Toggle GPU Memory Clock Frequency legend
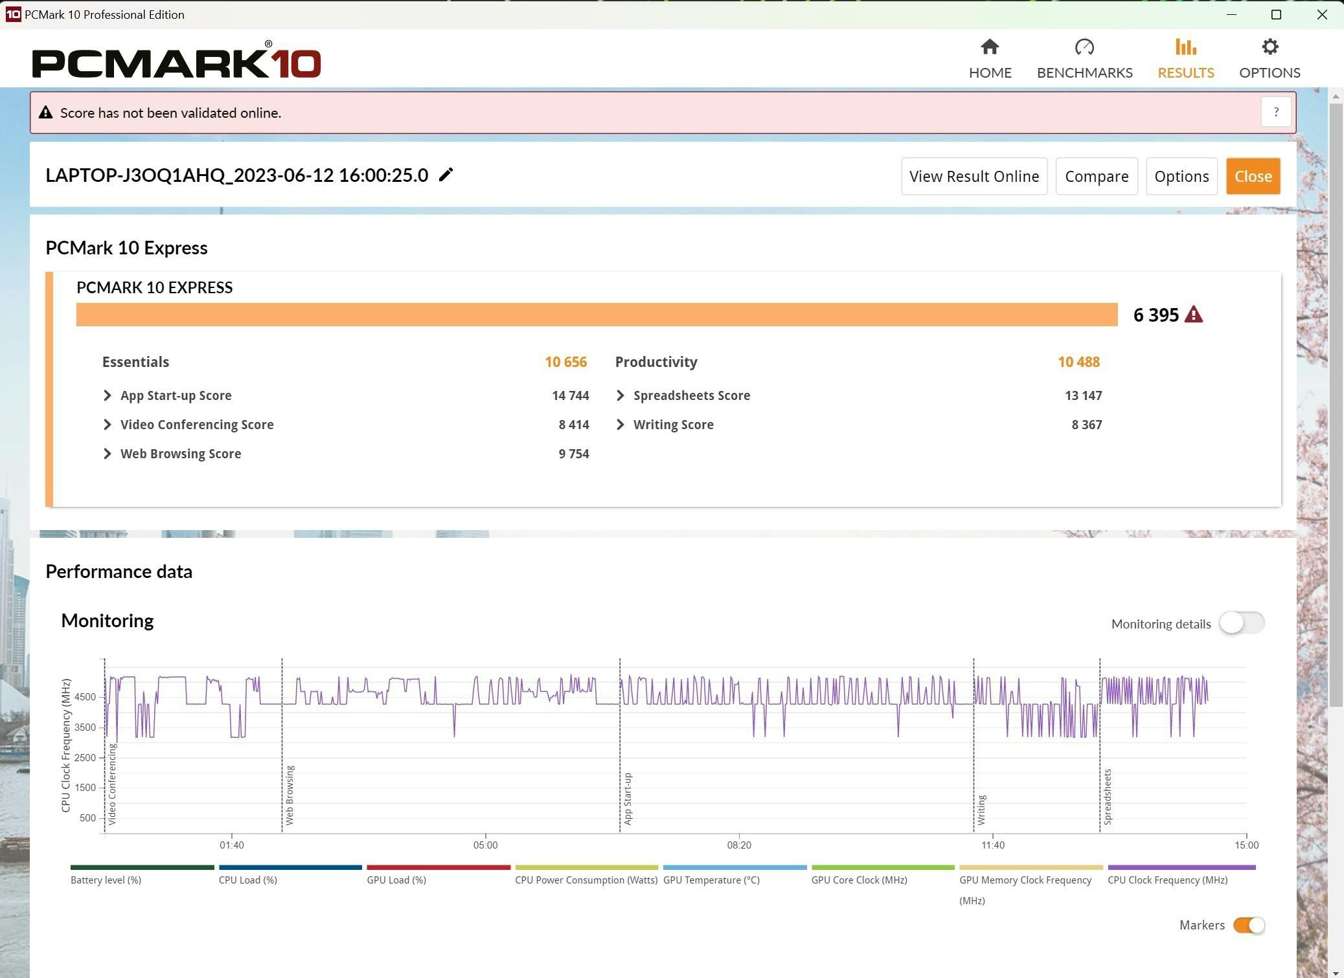 pos(1031,884)
